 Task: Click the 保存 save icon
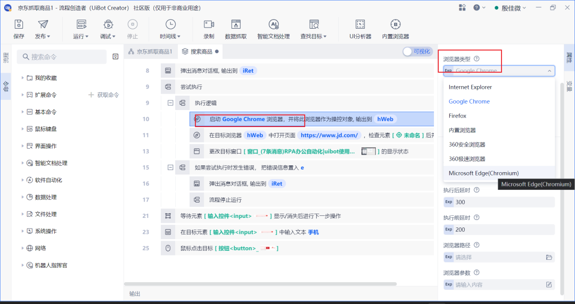click(19, 24)
